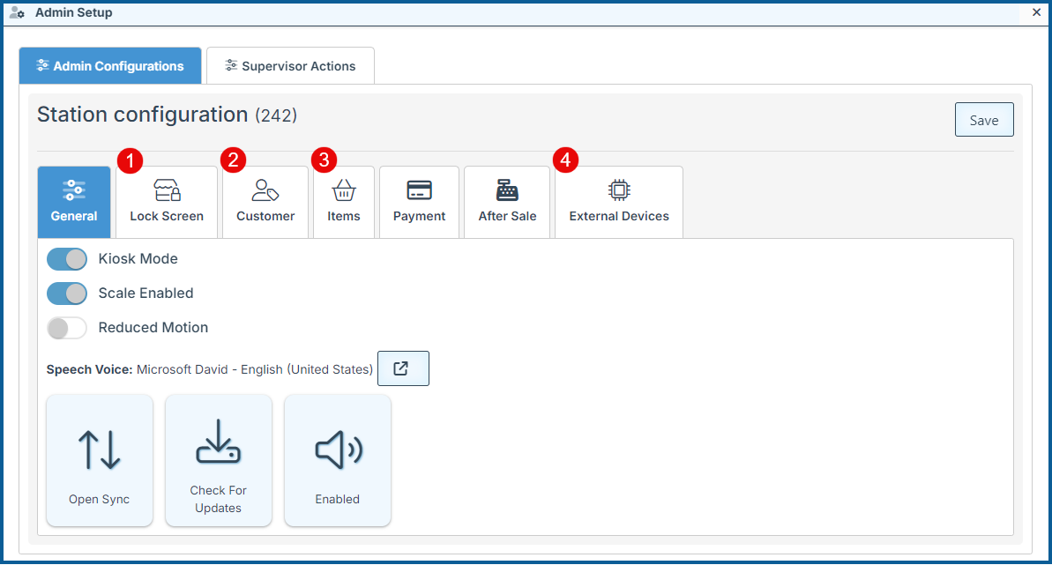Open External Devices chip icon
1052x565 pixels.
tap(619, 191)
